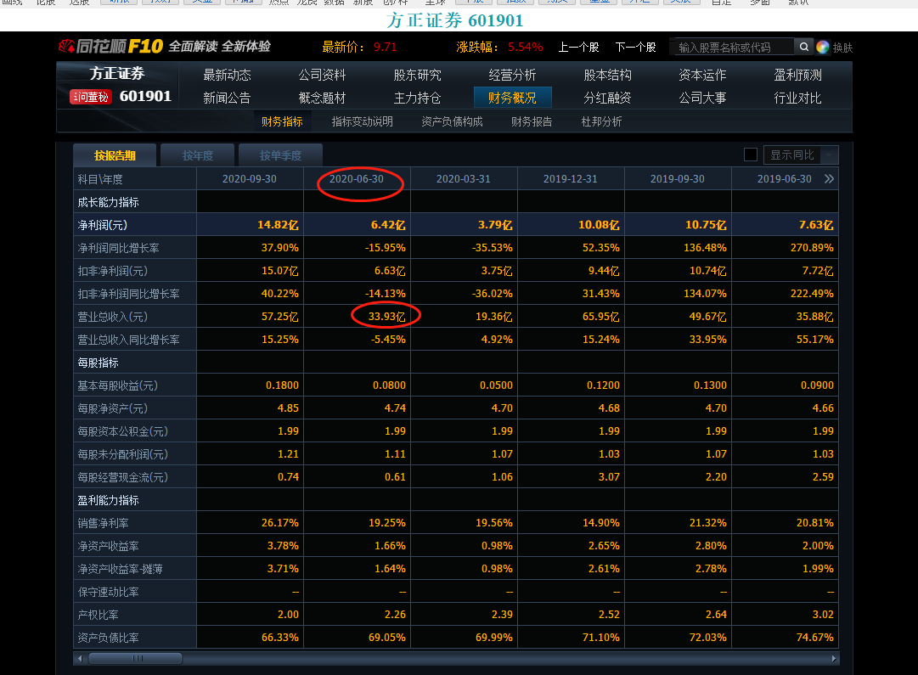
Task: Click the 基本每股收益(元) row label
Action: (118, 385)
